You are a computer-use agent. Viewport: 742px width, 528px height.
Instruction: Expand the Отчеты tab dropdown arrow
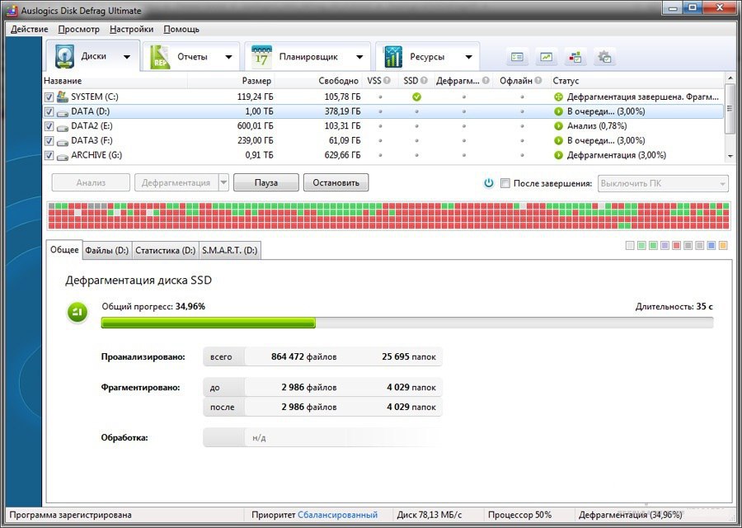228,57
